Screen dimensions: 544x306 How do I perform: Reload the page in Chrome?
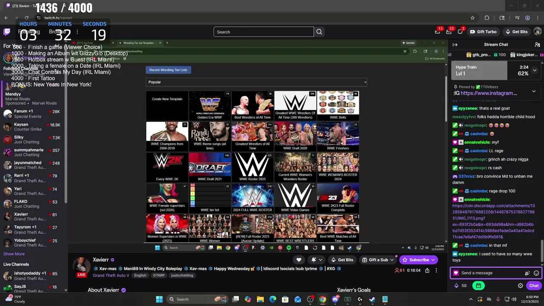pos(26,18)
